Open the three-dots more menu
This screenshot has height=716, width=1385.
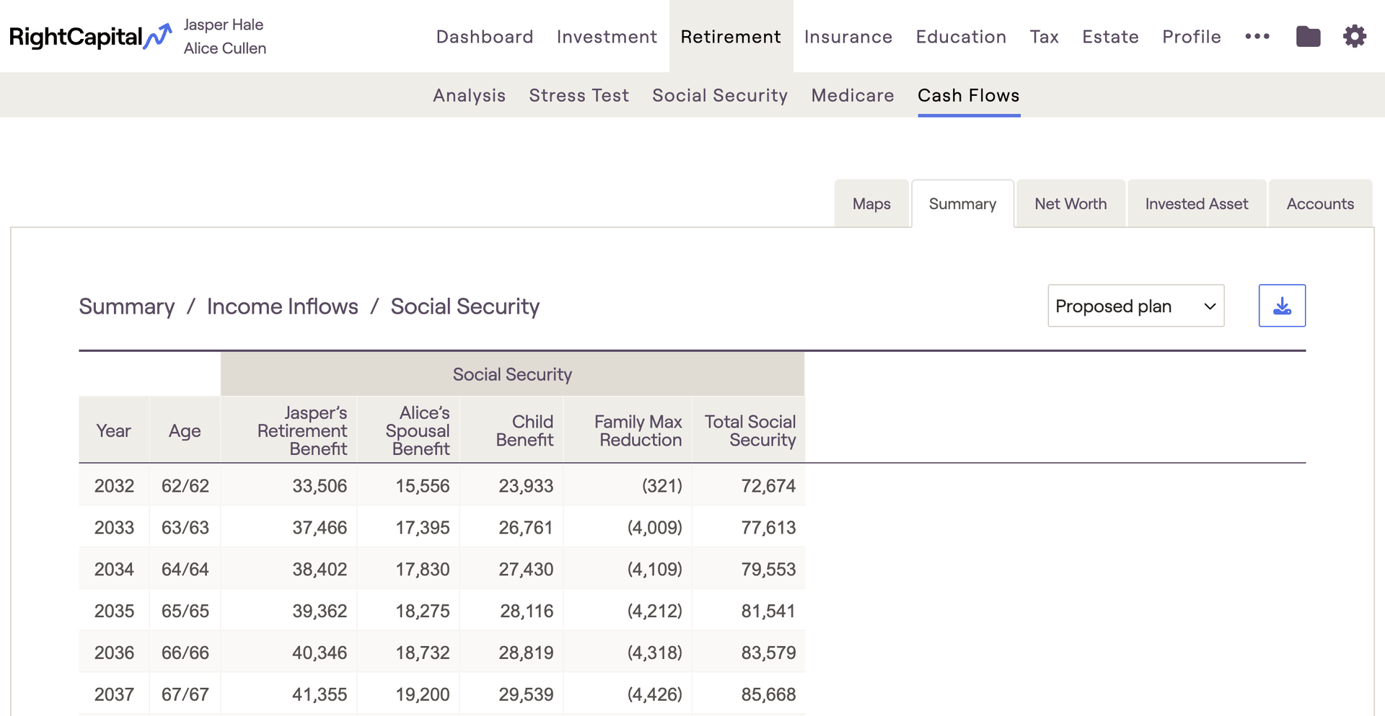click(1257, 37)
